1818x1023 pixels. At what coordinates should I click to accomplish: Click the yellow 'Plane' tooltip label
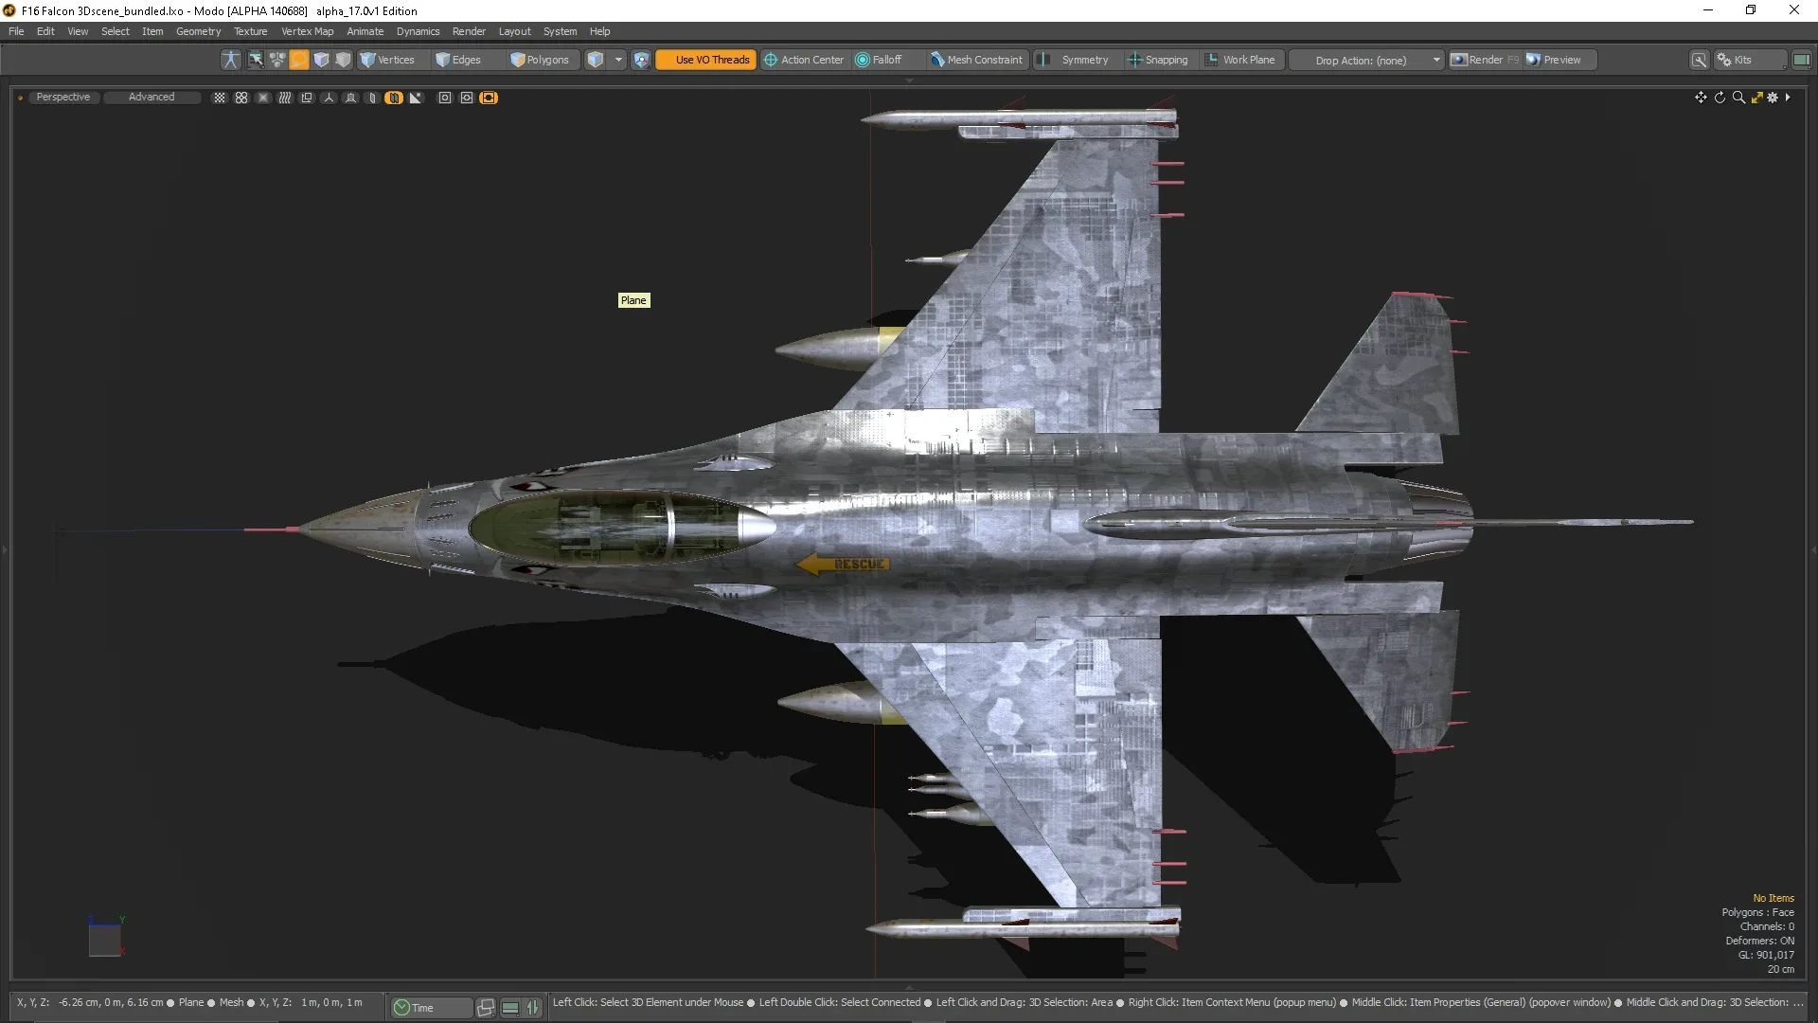633,300
